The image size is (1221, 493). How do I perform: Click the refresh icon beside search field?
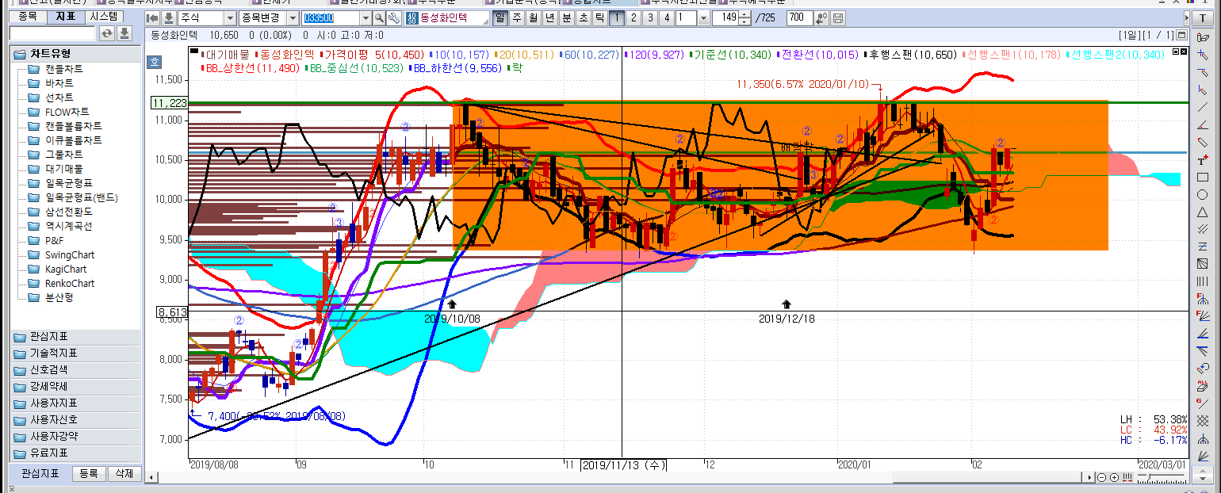[x=107, y=33]
